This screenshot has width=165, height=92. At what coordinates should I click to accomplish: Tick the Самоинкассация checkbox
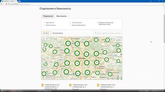click(70, 22)
